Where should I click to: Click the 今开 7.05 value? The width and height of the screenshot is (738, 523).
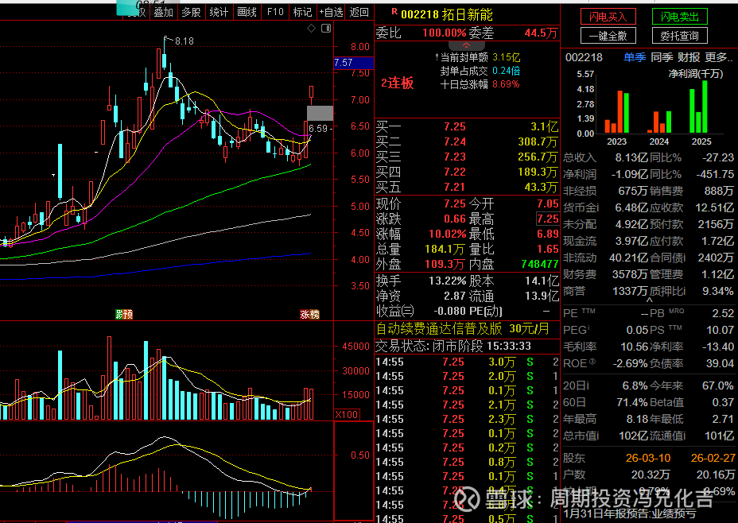pos(548,203)
